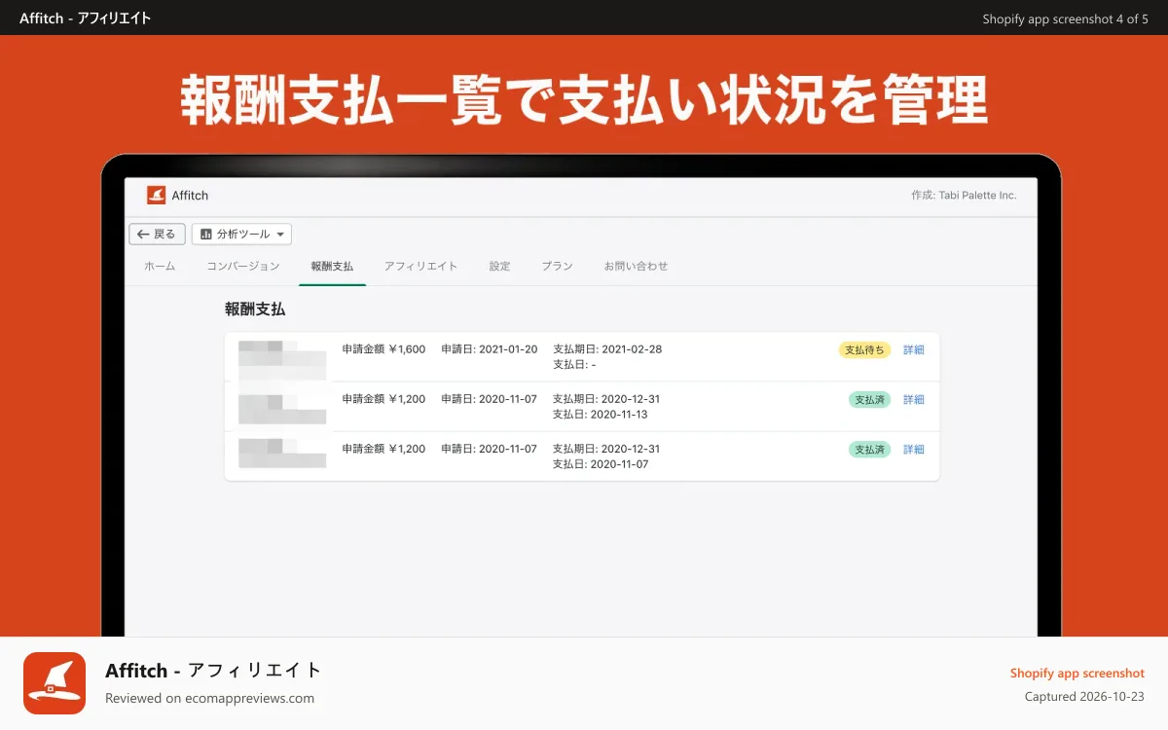Click Shopify app screenshot 4 of 5 text
The width and height of the screenshot is (1168, 730).
(x=1065, y=18)
